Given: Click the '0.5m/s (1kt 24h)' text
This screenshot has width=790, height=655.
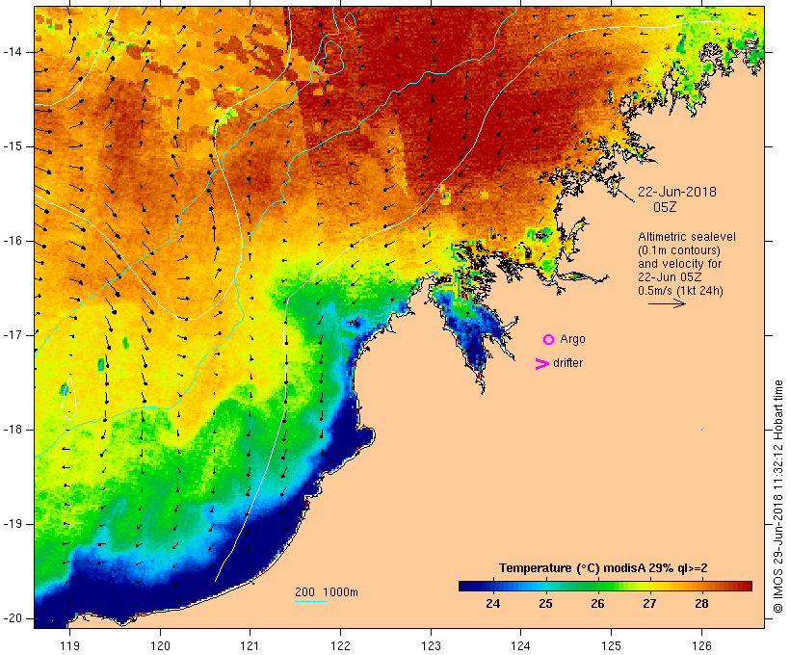Looking at the screenshot, I should [x=680, y=291].
